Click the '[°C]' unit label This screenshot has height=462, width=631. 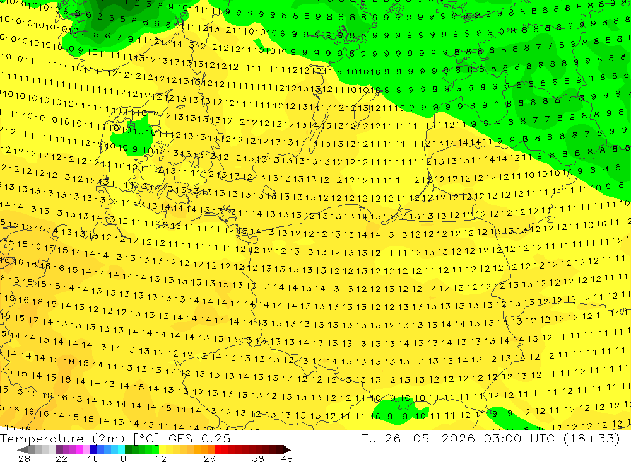146,439
